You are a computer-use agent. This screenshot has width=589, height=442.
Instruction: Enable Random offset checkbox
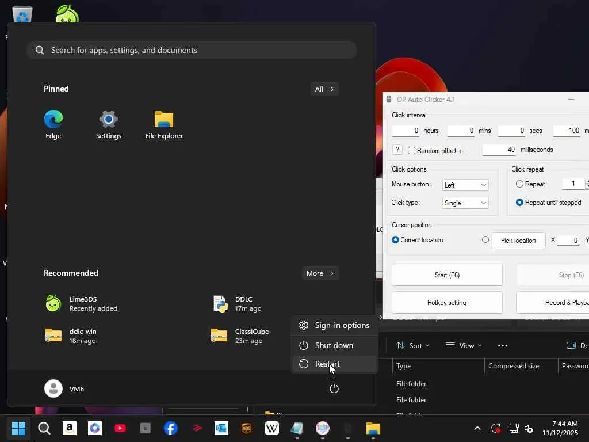tap(412, 151)
